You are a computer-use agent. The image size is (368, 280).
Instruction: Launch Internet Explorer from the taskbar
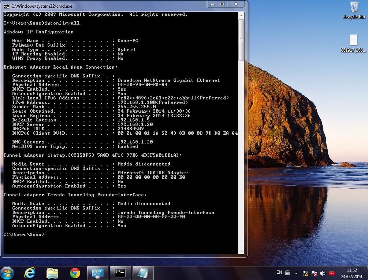pyautogui.click(x=29, y=273)
